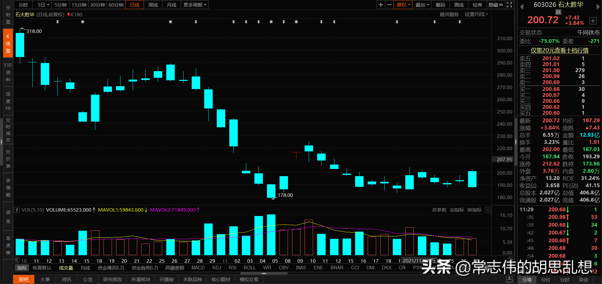
Task: Zoom out of the chart with the minus icon
Action: pos(389,5)
